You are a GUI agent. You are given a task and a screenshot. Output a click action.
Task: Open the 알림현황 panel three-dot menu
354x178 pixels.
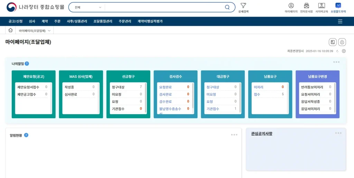(234, 135)
